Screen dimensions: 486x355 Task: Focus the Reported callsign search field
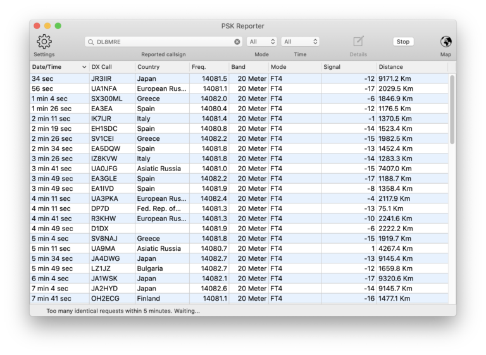(x=163, y=42)
